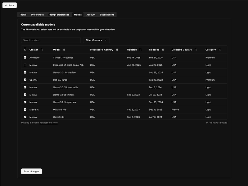Click the 'Dec 6, 2024' released date
248x186 pixels.
tap(155, 87)
